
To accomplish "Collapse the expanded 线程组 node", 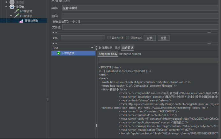I will point(6,6).
